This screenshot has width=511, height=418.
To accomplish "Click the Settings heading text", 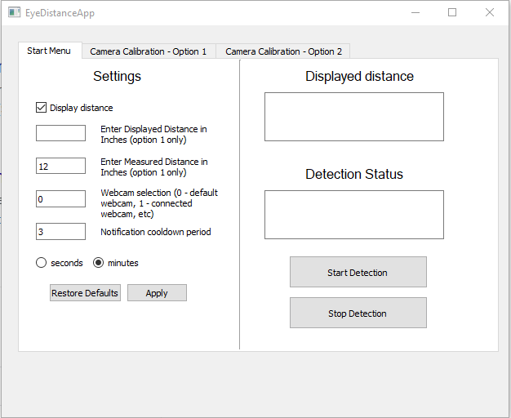I will pos(117,76).
